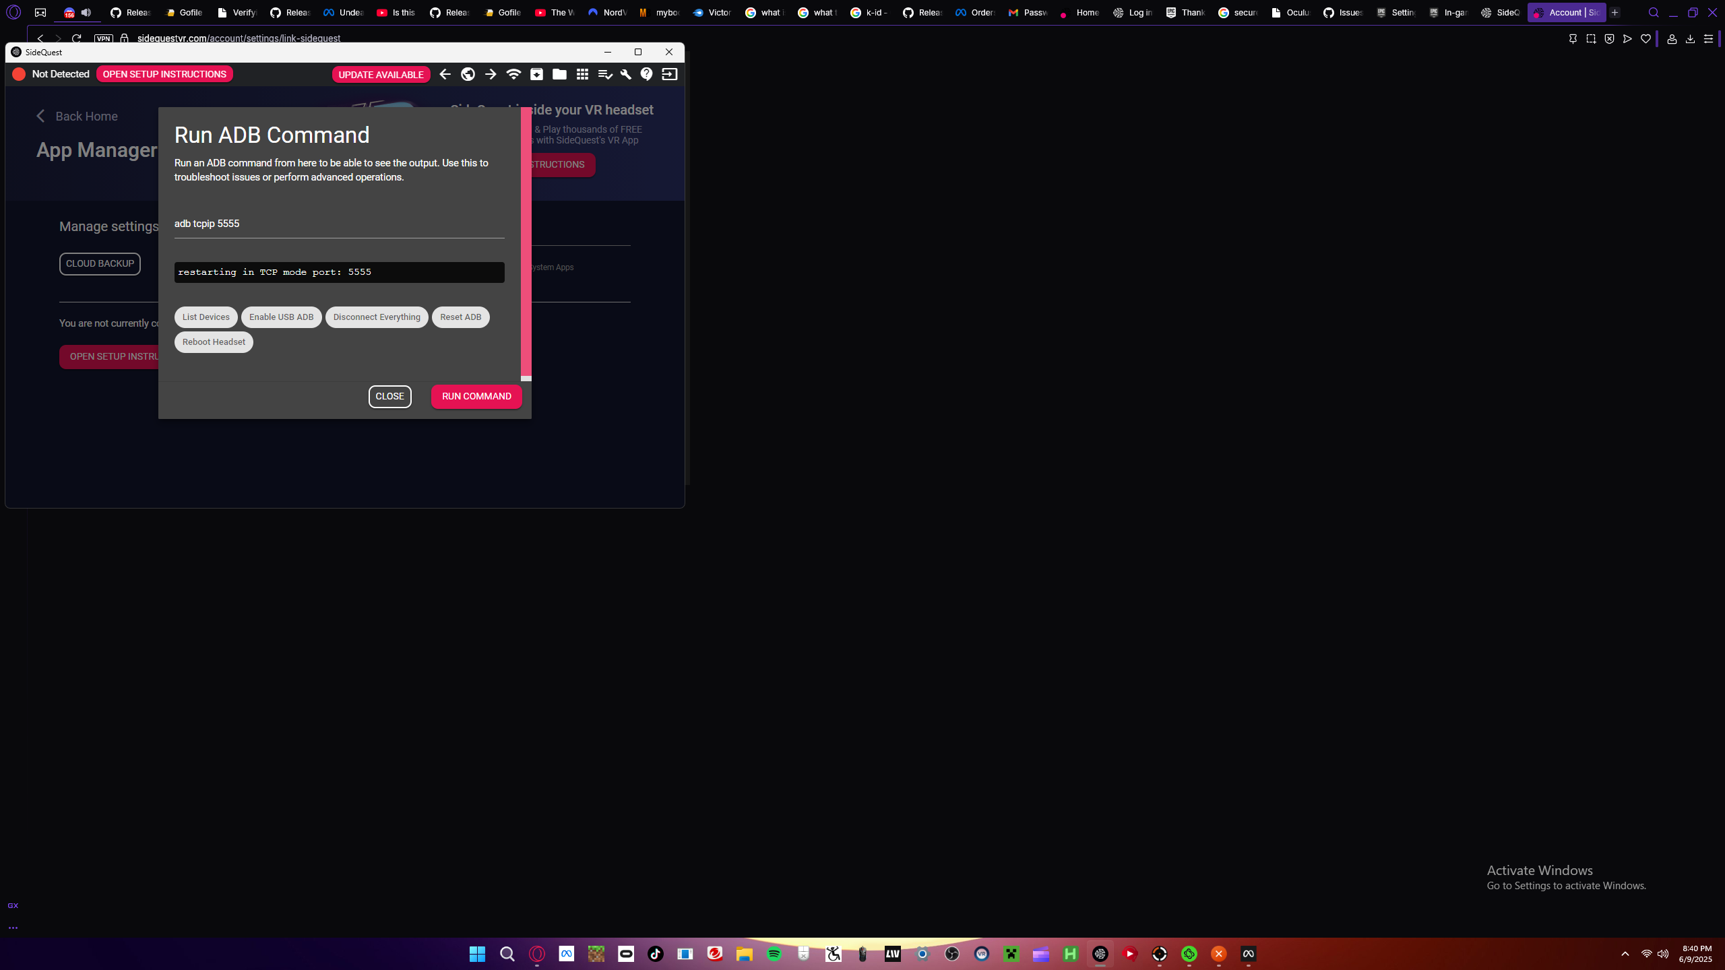Switch to the Oculus browser tab
Screen dimensions: 1725x970
pos(1290,12)
